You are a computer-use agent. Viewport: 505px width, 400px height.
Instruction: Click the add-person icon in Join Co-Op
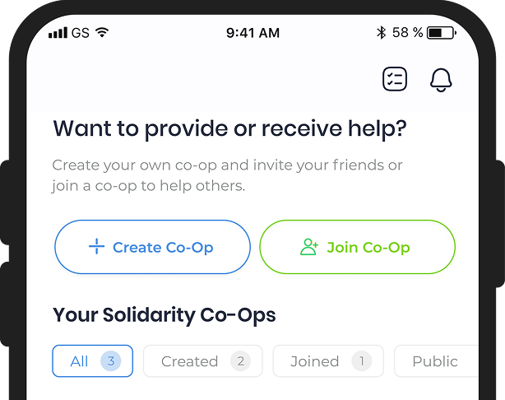[x=309, y=247]
